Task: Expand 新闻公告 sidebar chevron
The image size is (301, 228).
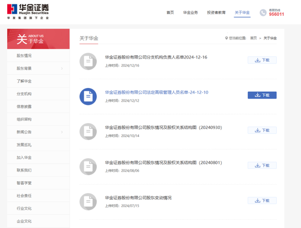Action: (62, 132)
